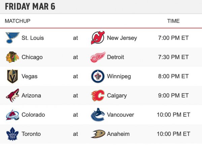Open the Winnipeg team link

click(x=119, y=76)
